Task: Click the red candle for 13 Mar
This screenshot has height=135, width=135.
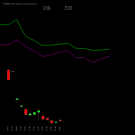Action: (x=26, y=112)
